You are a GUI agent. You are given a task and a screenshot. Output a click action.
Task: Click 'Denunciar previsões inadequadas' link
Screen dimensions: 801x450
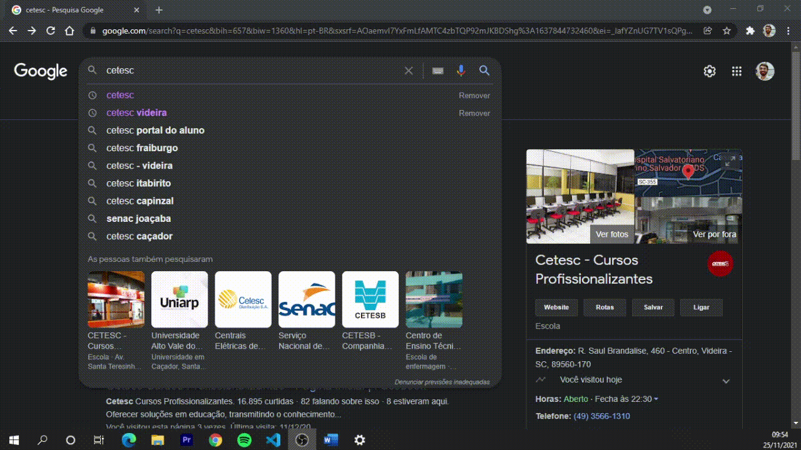pos(442,382)
